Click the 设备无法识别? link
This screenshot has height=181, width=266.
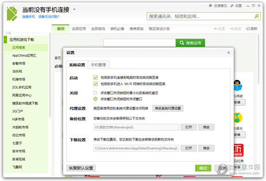[x=49, y=16]
